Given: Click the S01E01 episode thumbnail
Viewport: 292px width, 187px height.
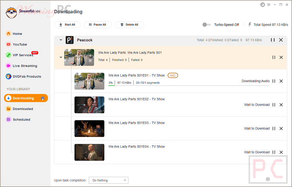Looking at the screenshot, I should click(x=89, y=81).
